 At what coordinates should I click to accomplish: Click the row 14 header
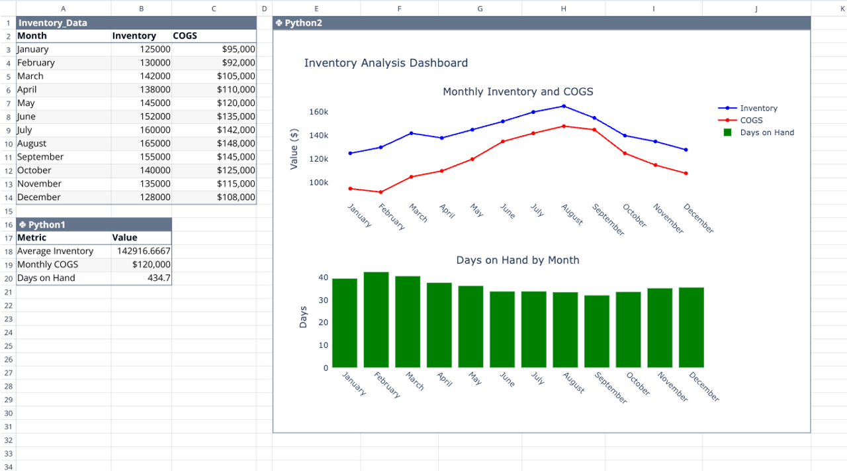pos(7,197)
